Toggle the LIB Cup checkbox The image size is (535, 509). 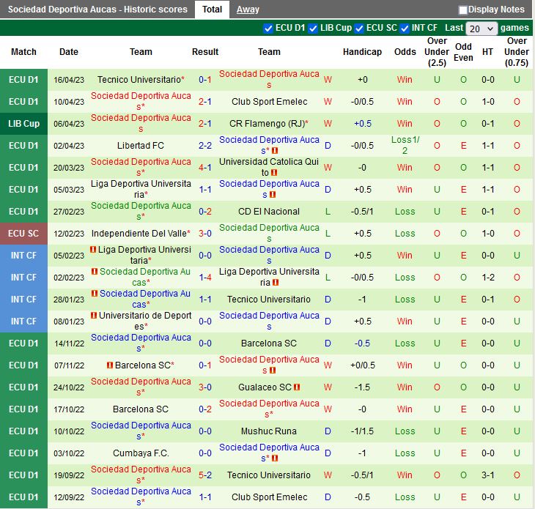pos(313,28)
